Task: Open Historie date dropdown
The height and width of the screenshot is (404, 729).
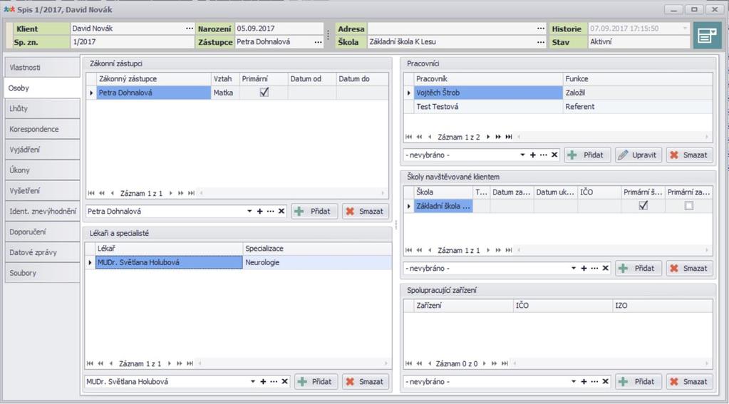Action: click(x=684, y=29)
